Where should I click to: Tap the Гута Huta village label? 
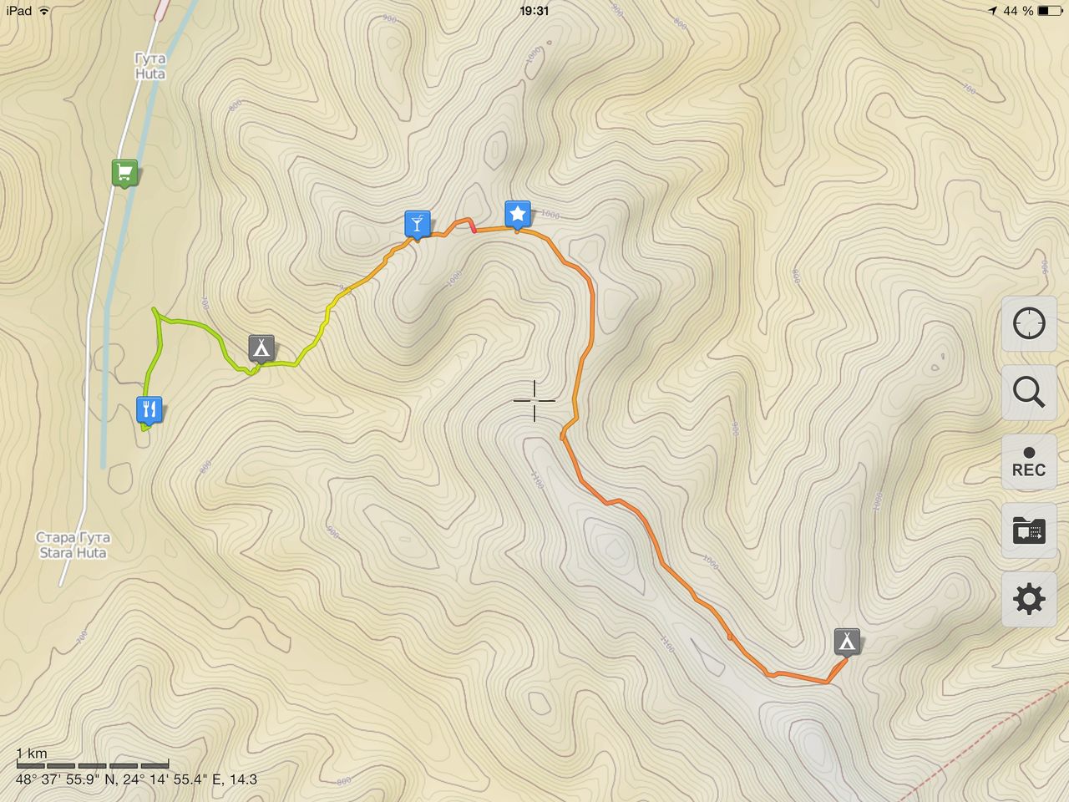(149, 66)
